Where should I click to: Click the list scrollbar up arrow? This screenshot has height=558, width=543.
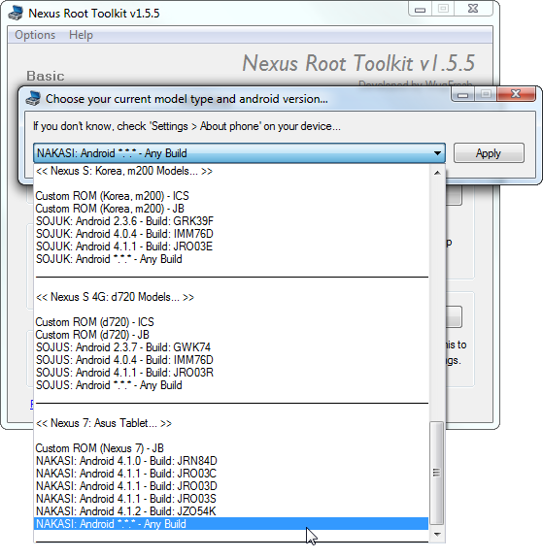pyautogui.click(x=437, y=173)
